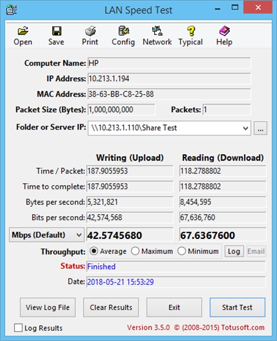
Task: Click the Open folder icon
Action: [23, 31]
